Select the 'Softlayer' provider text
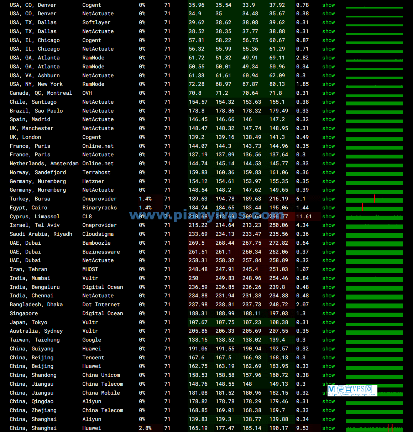This screenshot has height=432, width=413. 96,22
